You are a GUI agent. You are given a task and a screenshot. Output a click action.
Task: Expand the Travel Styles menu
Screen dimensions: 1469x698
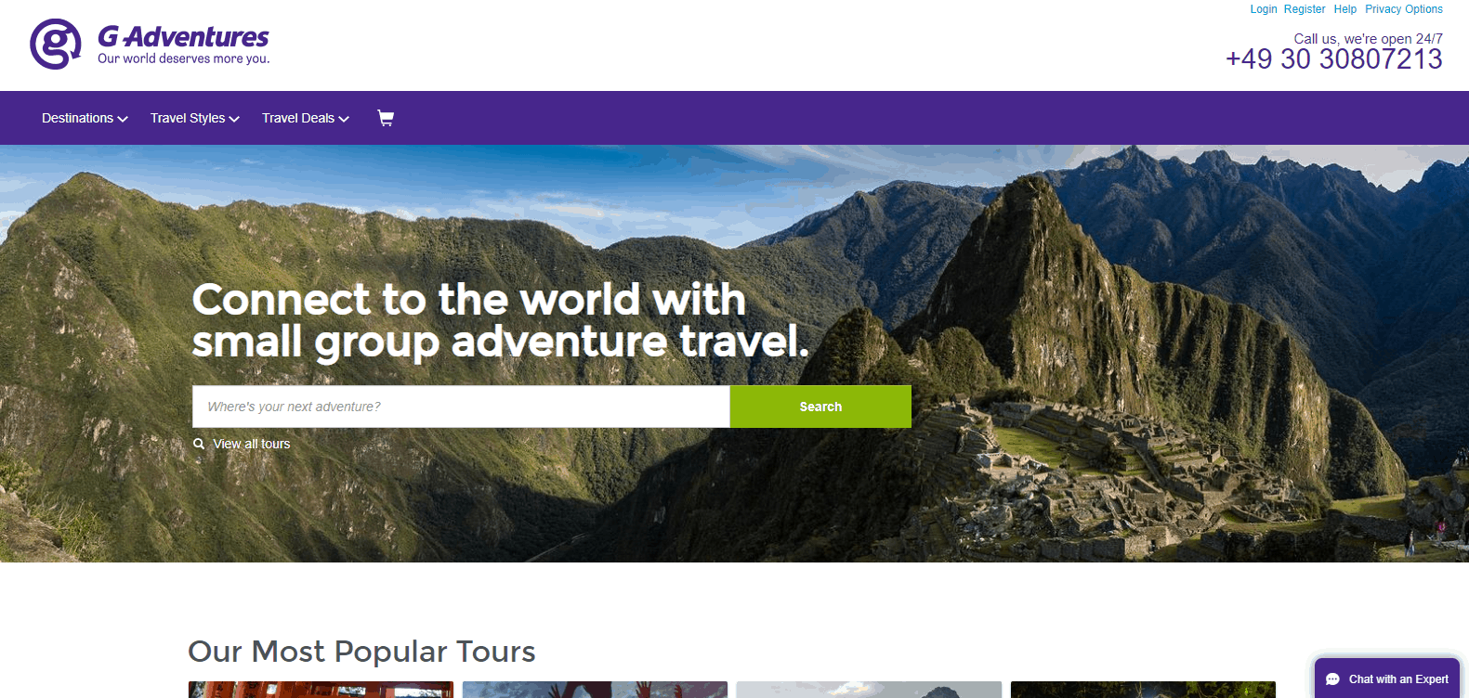[x=188, y=118]
